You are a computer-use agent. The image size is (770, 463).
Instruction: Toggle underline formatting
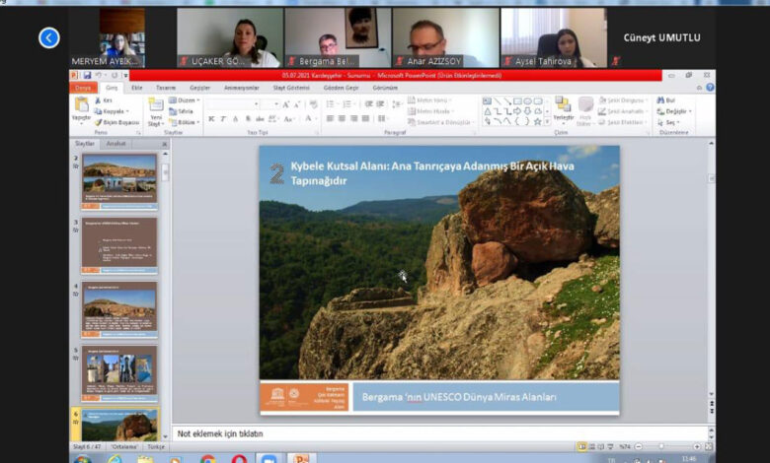point(236,118)
